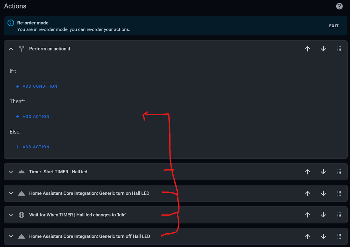Move Generic turn on Hall LED action up
The image size is (350, 247).
pyautogui.click(x=307, y=193)
